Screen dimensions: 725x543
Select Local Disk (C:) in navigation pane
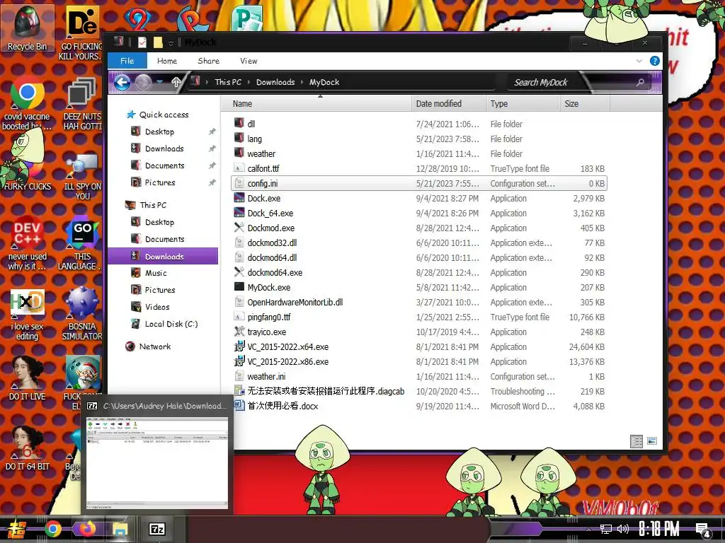click(x=171, y=324)
